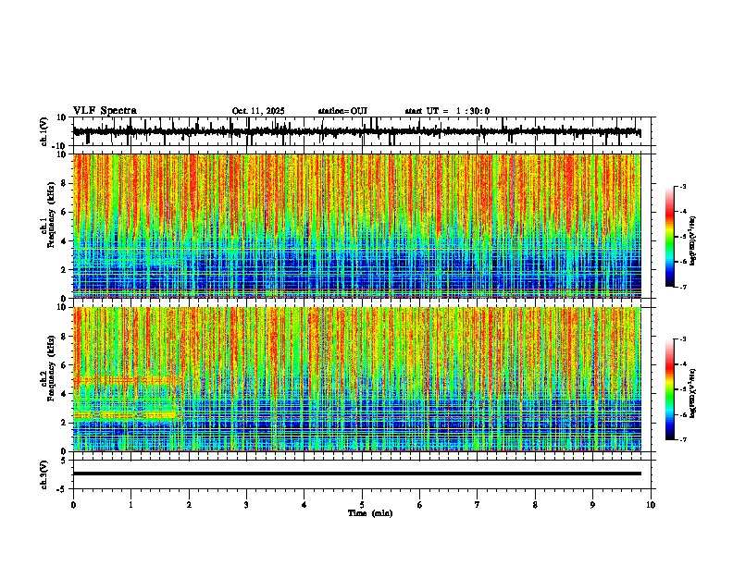The width and height of the screenshot is (733, 566).
Task: Click the "-3" label on ch.1 colorbar
Action: pos(682,187)
